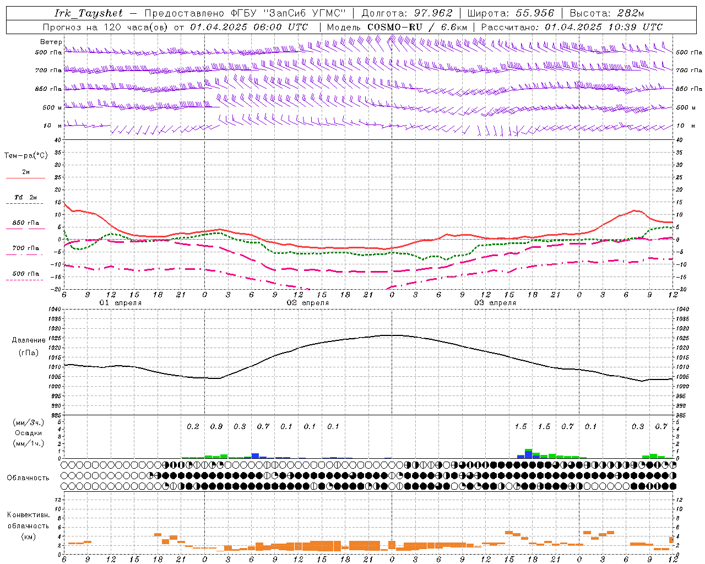Click the Осадки precipitation label

28,433
